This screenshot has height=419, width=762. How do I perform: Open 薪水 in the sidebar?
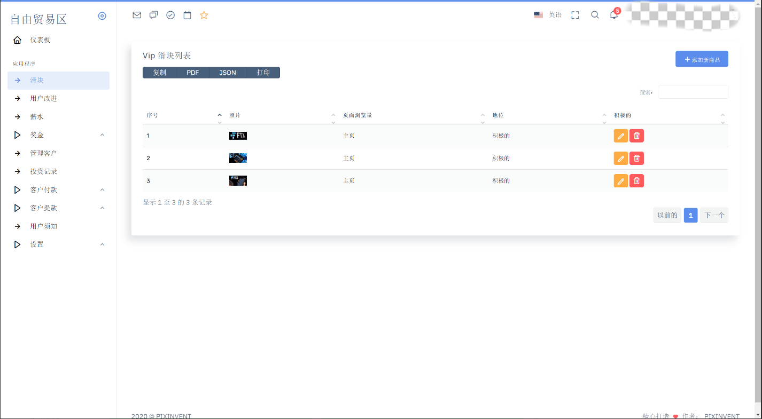tap(58, 117)
